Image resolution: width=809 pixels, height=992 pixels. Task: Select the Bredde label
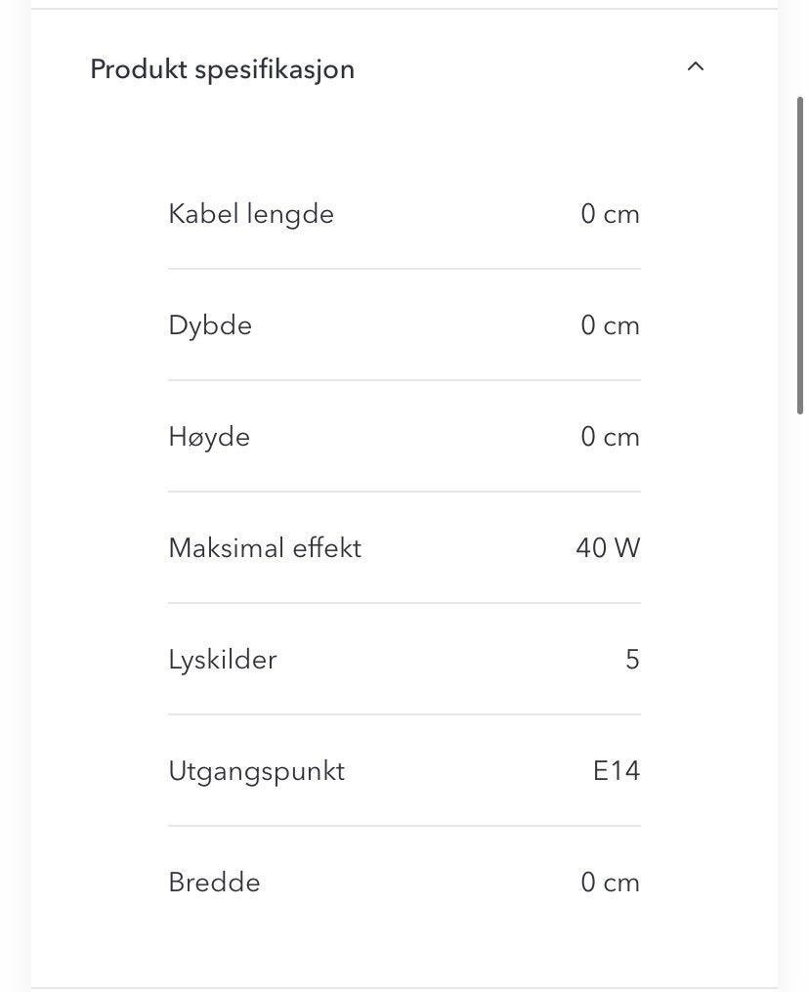pos(214,883)
